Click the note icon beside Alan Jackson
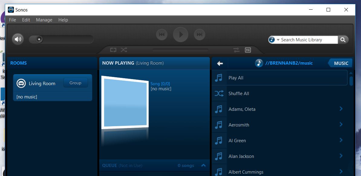This screenshot has width=361, height=176. (x=219, y=156)
